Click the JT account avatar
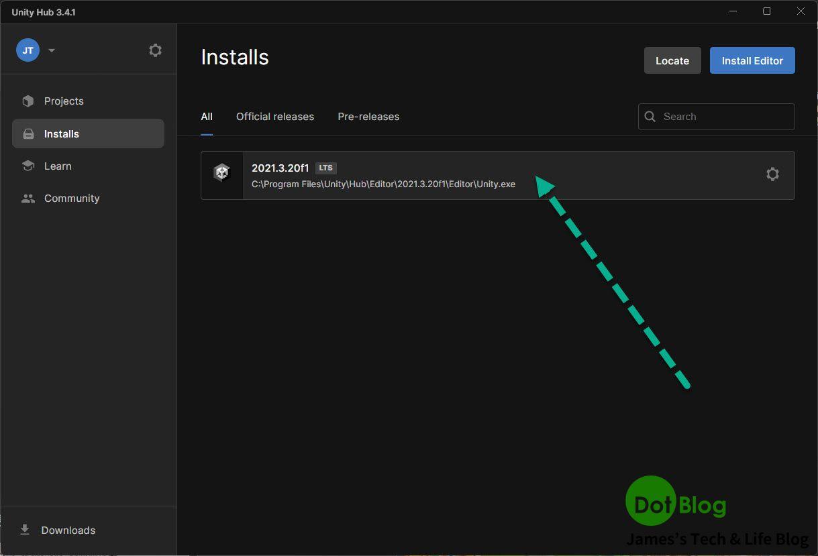 click(28, 50)
